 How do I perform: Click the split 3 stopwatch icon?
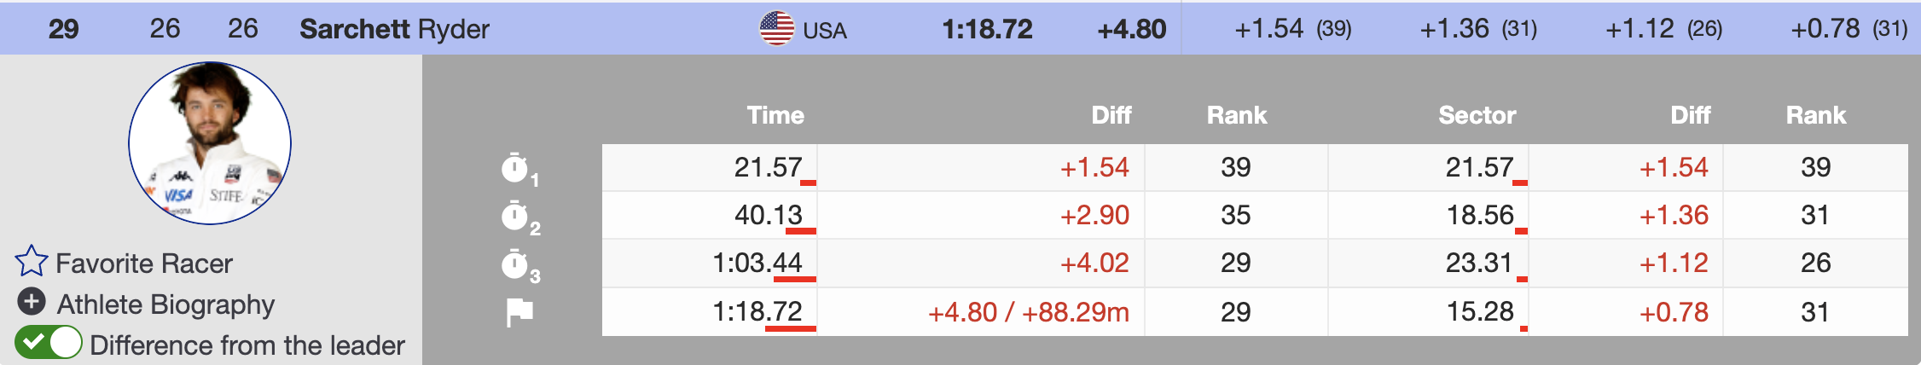click(515, 264)
